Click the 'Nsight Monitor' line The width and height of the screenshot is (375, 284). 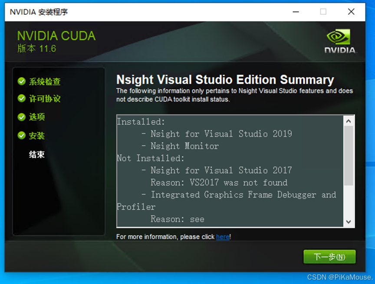click(x=184, y=146)
